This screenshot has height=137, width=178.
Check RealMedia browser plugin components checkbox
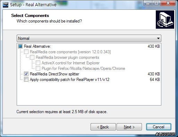pyautogui.click(x=32, y=57)
